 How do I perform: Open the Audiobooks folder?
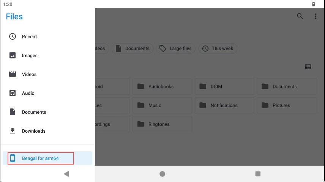coord(162,86)
